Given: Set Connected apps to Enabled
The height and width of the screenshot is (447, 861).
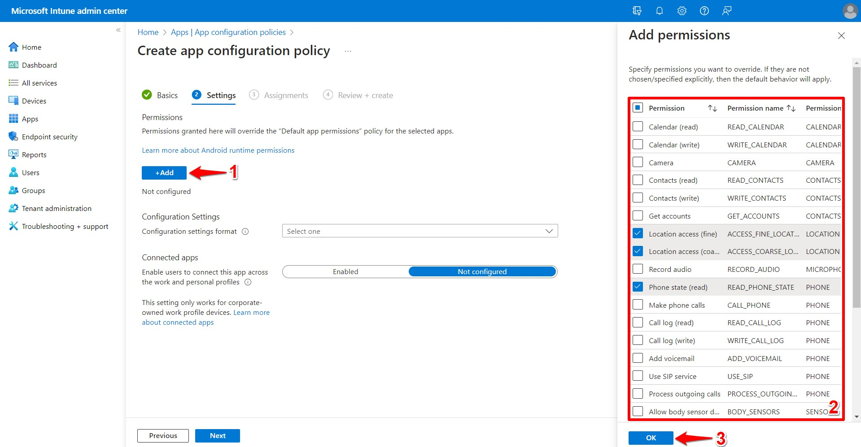Looking at the screenshot, I should 345,271.
